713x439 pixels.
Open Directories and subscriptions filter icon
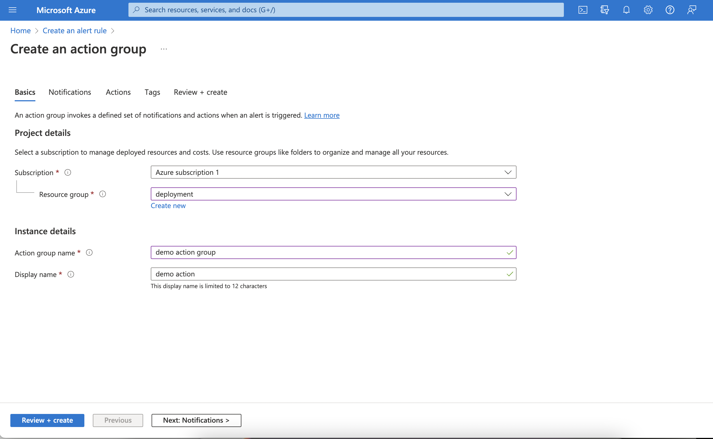(604, 10)
